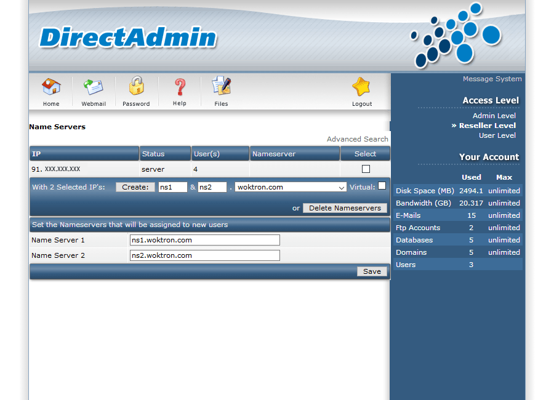This screenshot has height=400, width=554.
Task: Click the DirectAdmin logo
Action: click(x=127, y=38)
